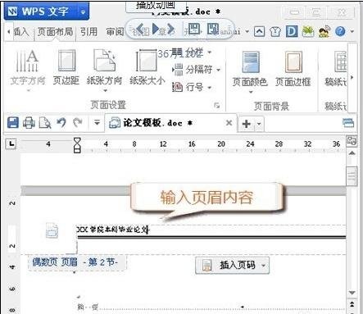Open the blue help question mark
This screenshot has width=363, height=314.
click(x=340, y=32)
